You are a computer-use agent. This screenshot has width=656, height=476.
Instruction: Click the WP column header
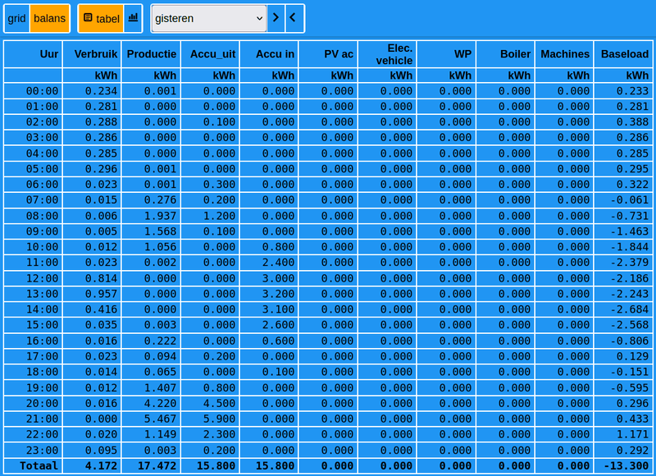pos(446,54)
